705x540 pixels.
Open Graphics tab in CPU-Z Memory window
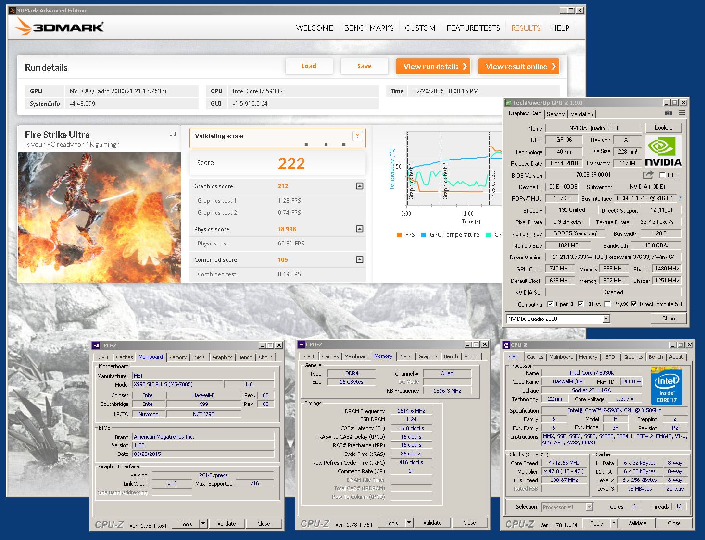point(428,356)
